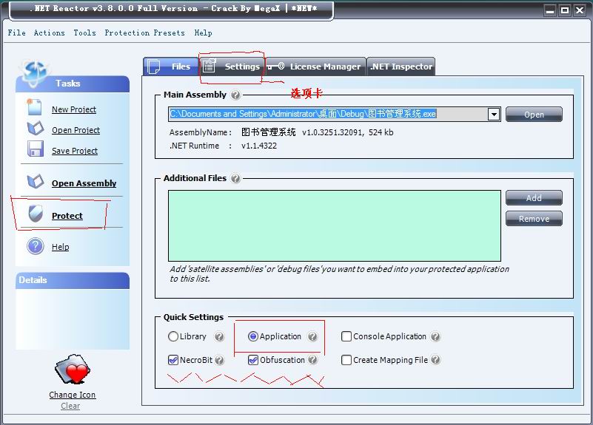The width and height of the screenshot is (593, 425).
Task: Uncheck the Obfuscation checkbox
Action: pos(253,360)
